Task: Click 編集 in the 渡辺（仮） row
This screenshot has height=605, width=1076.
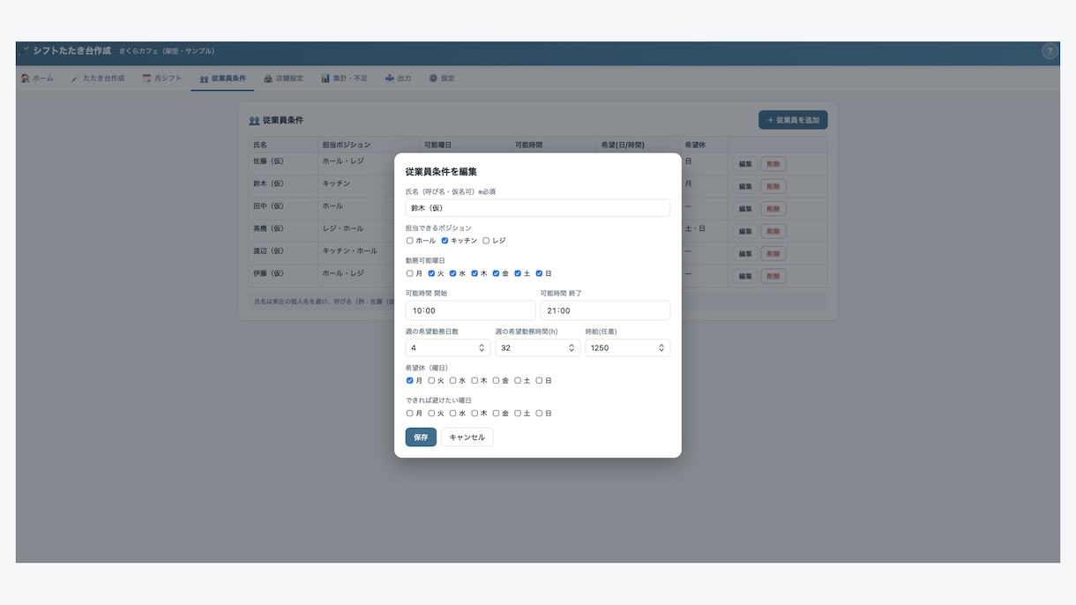Action: pyautogui.click(x=745, y=254)
